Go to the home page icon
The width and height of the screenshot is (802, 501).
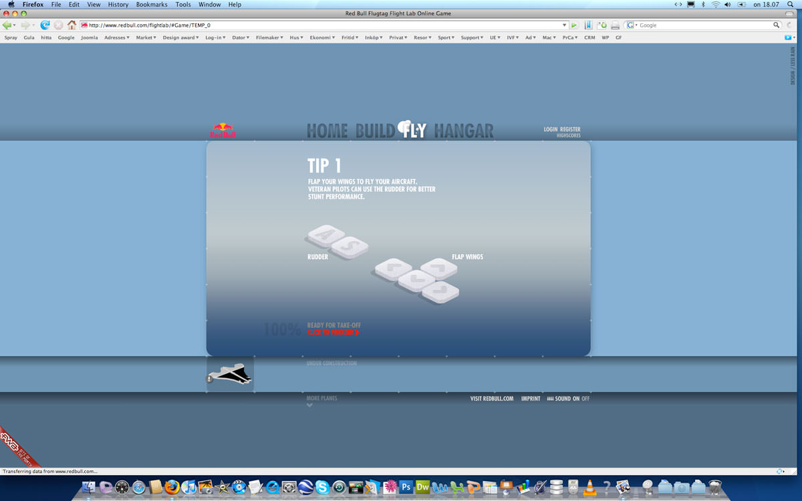72,25
